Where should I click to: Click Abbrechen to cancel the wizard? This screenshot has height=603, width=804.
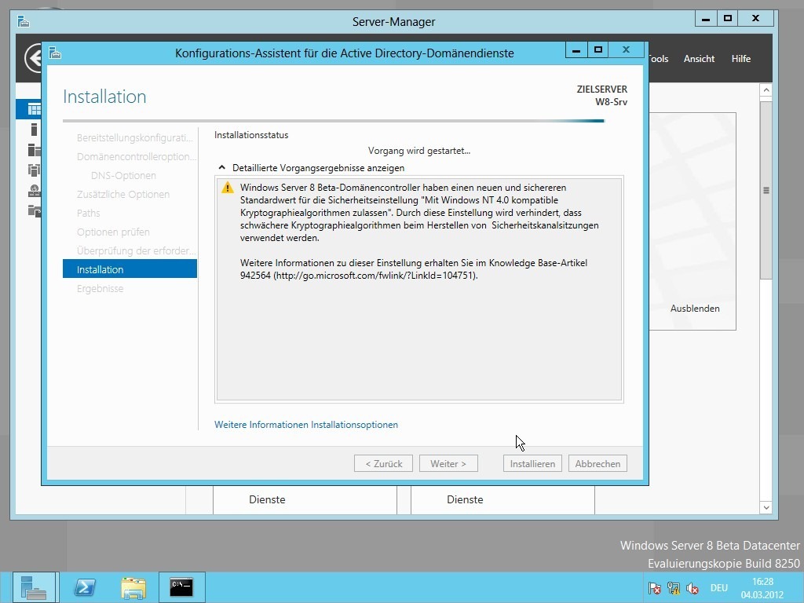(x=598, y=463)
